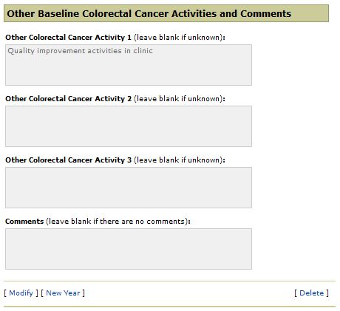Focus the Comments text area
The height and width of the screenshot is (311, 340).
[129, 249]
